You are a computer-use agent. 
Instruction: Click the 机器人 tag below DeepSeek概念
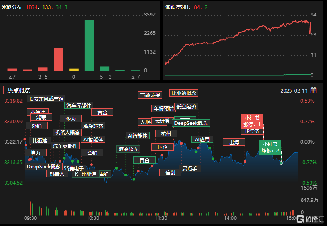click(57, 174)
